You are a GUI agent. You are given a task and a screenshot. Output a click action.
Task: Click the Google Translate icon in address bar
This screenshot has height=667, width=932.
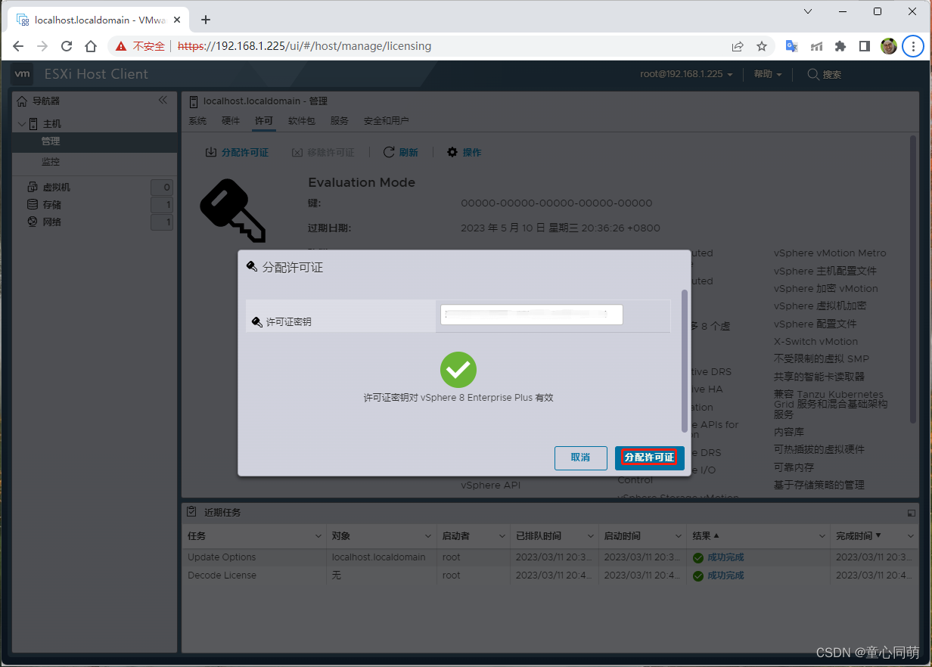point(791,46)
